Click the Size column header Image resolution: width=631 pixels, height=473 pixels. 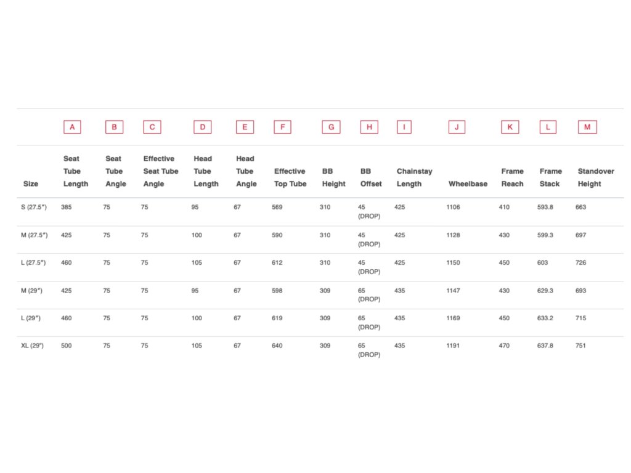(31, 184)
